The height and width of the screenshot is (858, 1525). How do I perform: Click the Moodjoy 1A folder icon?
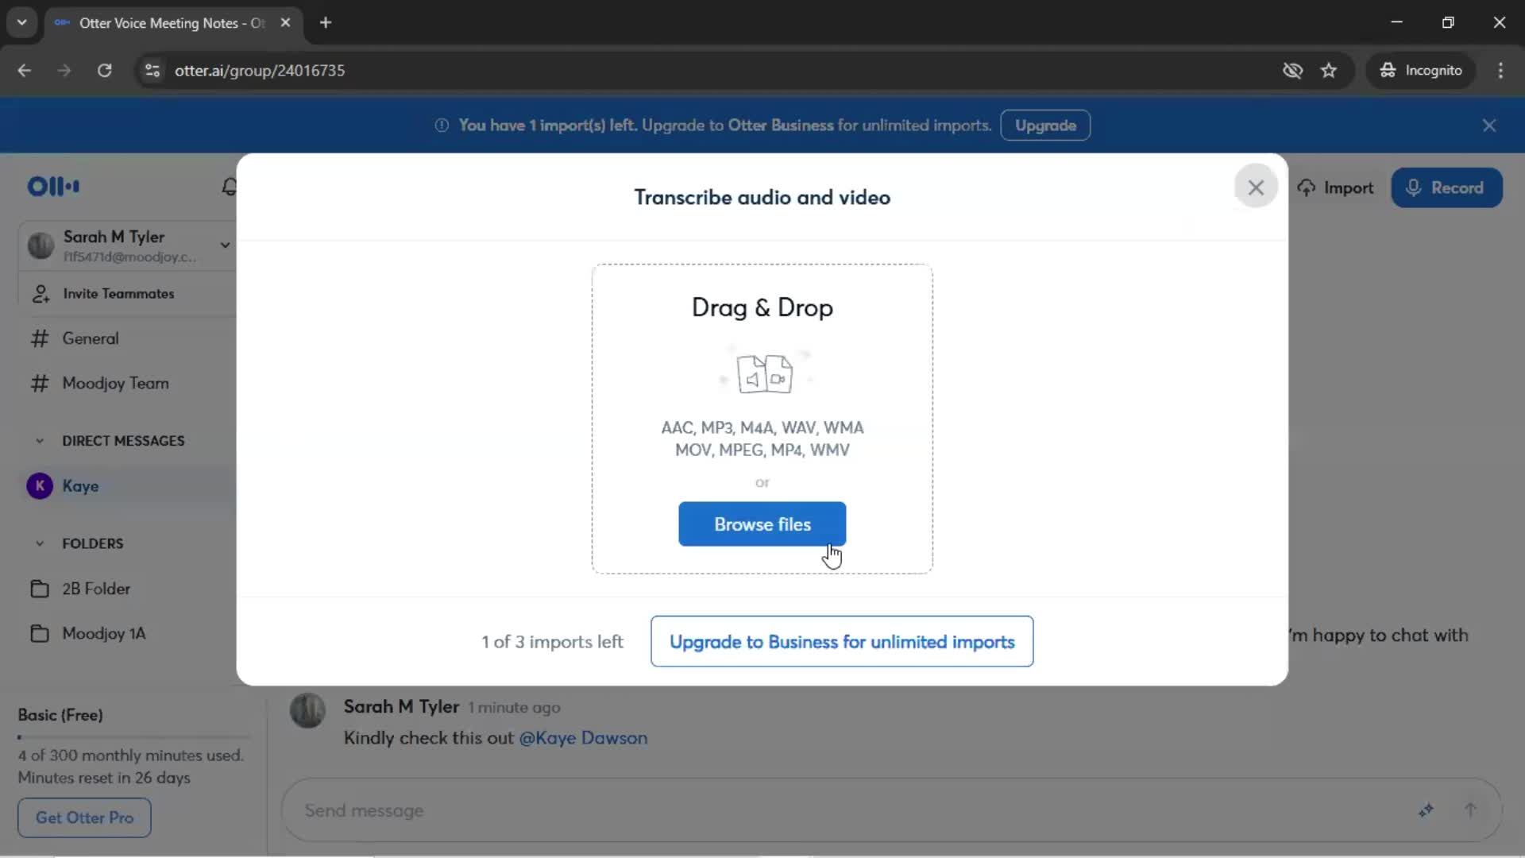[x=40, y=634]
